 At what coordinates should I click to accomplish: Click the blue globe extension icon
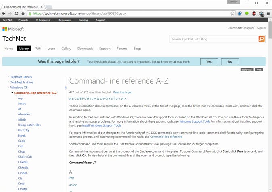tap(240, 14)
